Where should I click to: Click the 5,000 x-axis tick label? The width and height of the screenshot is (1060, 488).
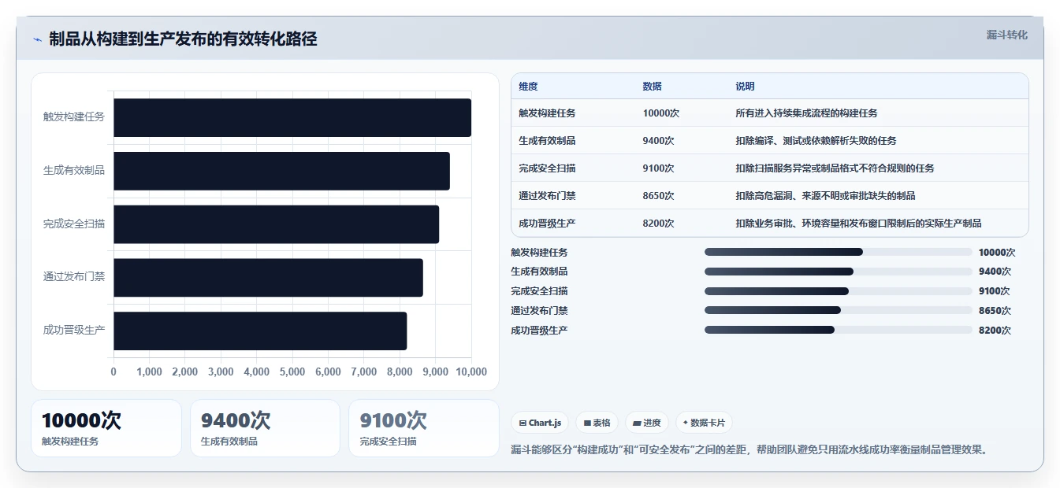292,372
